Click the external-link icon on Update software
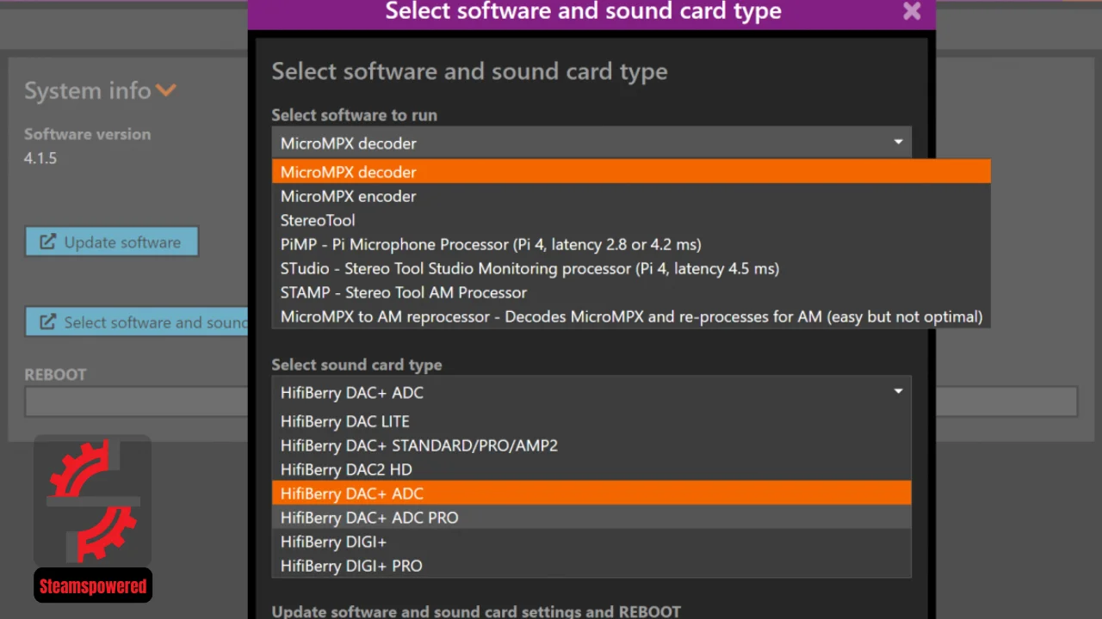 48,242
